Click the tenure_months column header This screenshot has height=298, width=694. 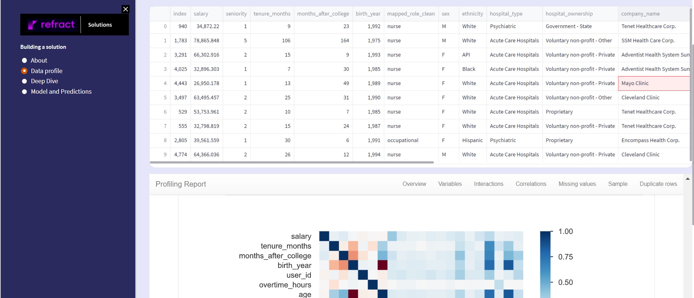point(272,14)
